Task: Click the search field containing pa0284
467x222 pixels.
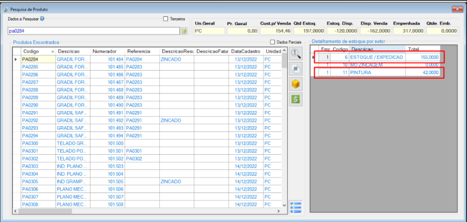Action: click(93, 31)
